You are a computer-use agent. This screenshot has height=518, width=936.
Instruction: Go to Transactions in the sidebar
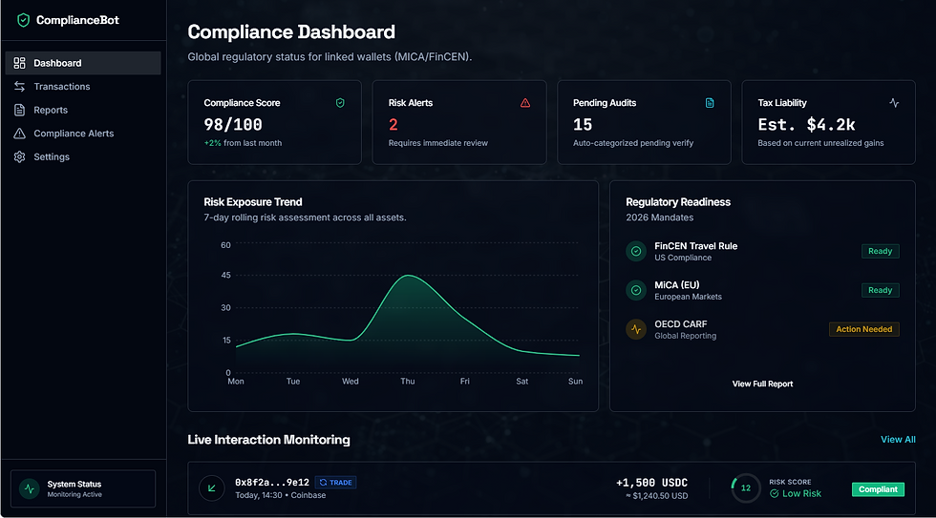(61, 87)
